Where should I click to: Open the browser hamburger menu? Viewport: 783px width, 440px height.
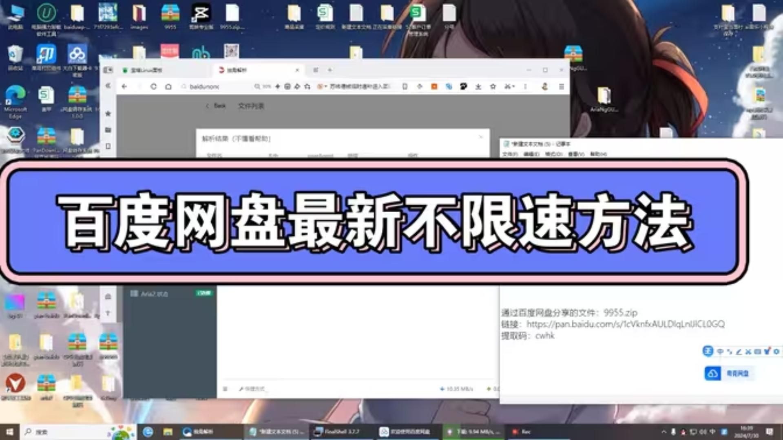click(x=561, y=86)
